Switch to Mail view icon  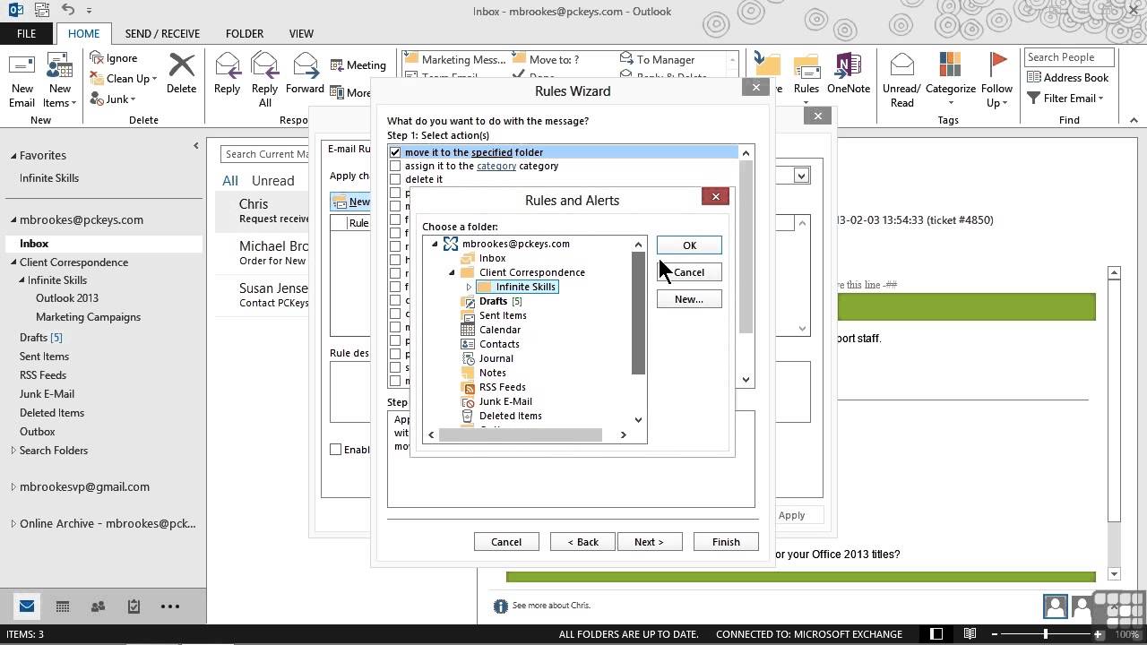[26, 606]
